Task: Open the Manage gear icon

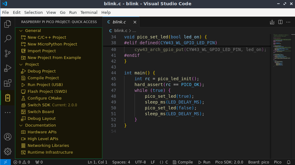Action: (7, 151)
